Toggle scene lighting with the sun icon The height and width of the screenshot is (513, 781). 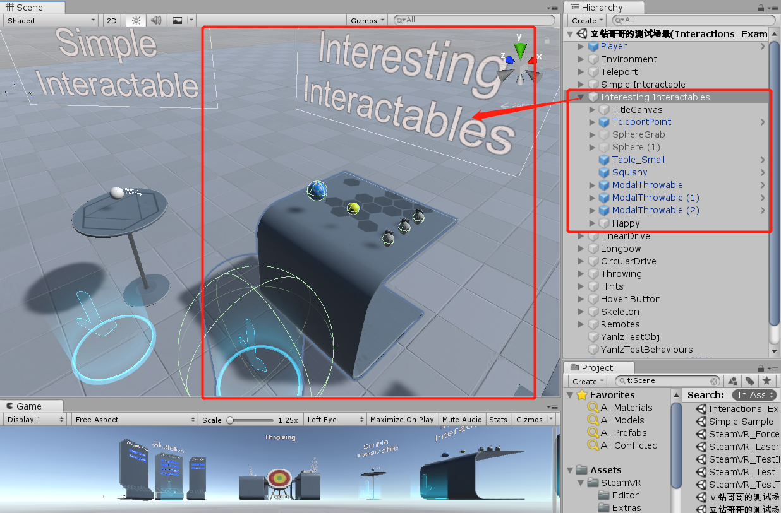pos(135,20)
